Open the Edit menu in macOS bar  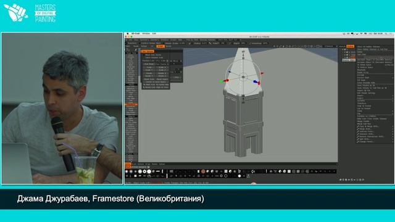click(x=154, y=33)
